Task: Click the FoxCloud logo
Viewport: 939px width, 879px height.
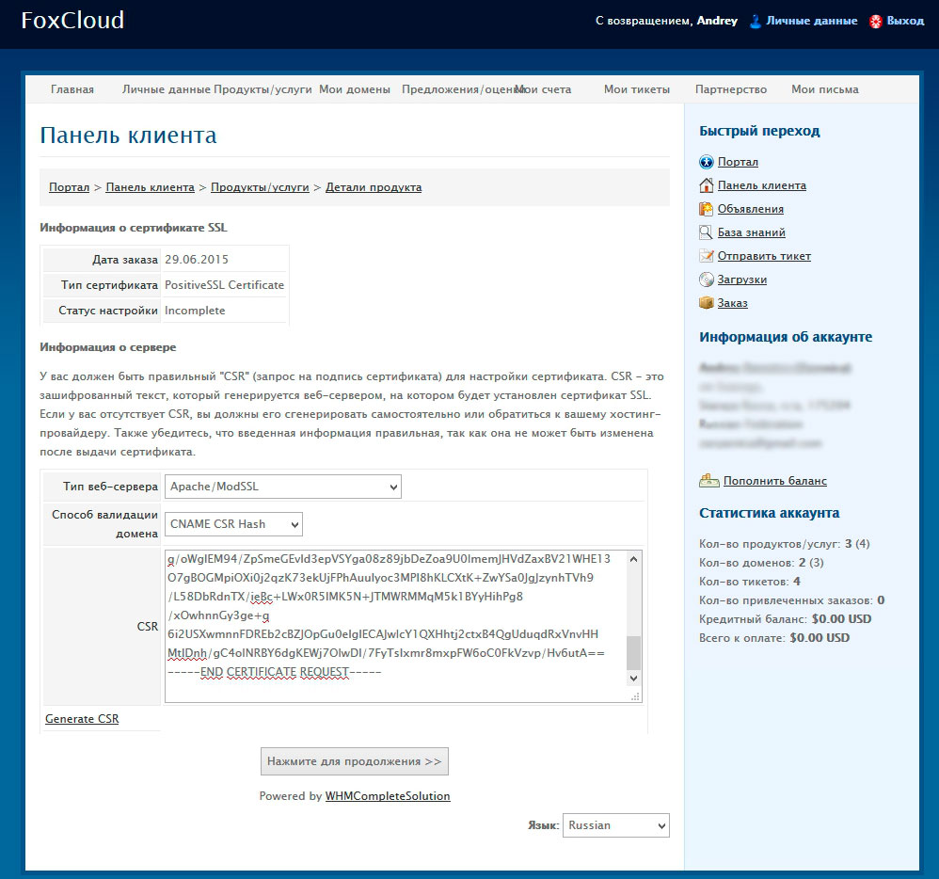Action: click(72, 21)
